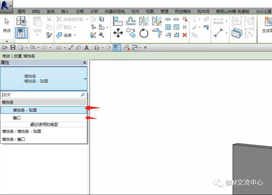Click the 连接 join geometry button
This screenshot has width=272, height=195.
pyautogui.click(x=65, y=35)
